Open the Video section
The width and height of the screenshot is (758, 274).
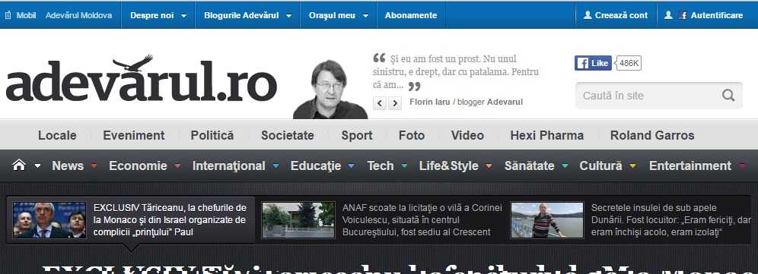point(467,136)
